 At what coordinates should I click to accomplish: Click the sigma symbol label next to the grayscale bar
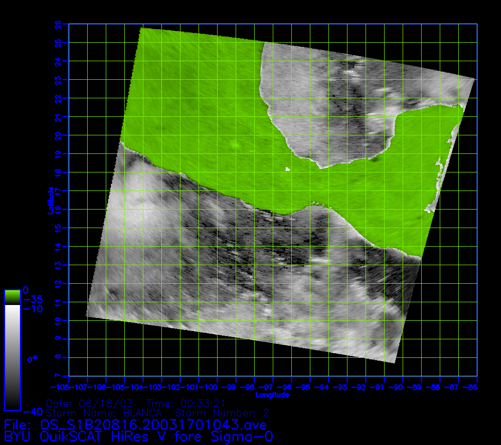[x=32, y=358]
